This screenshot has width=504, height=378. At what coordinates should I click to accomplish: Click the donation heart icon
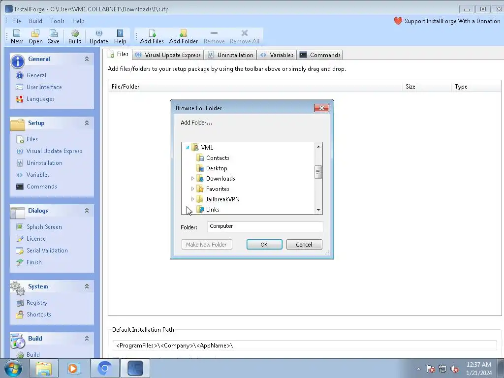click(x=398, y=21)
